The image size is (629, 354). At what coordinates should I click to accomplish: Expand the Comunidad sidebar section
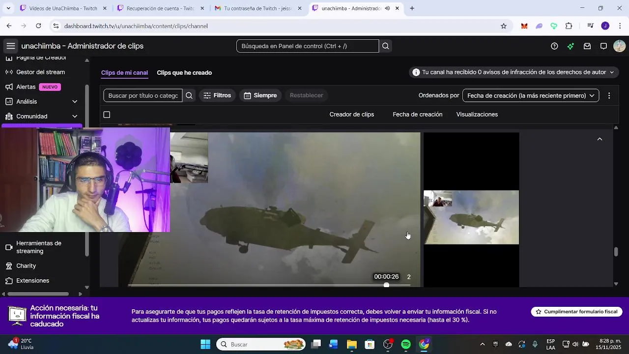[x=75, y=117]
